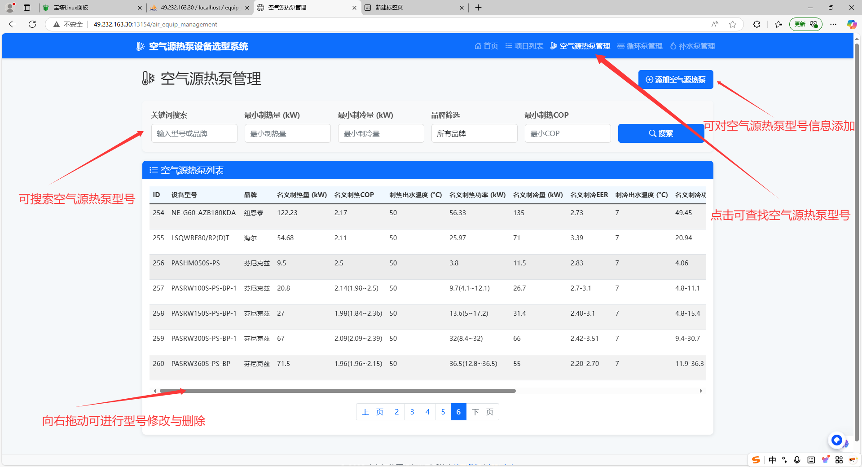Select current page 6 in pagination
This screenshot has height=467, width=862.
458,412
